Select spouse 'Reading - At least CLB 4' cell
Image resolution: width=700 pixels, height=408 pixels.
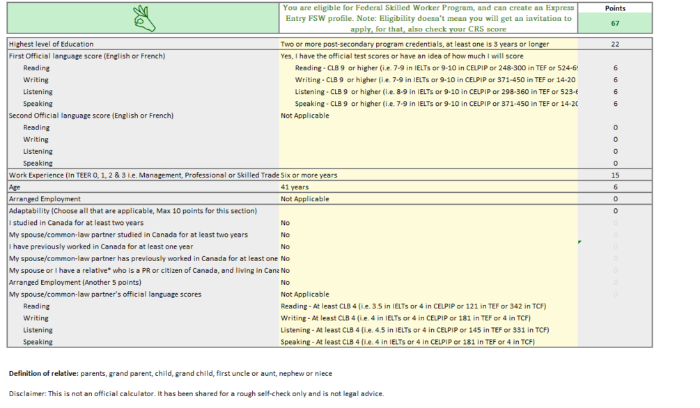pos(428,306)
